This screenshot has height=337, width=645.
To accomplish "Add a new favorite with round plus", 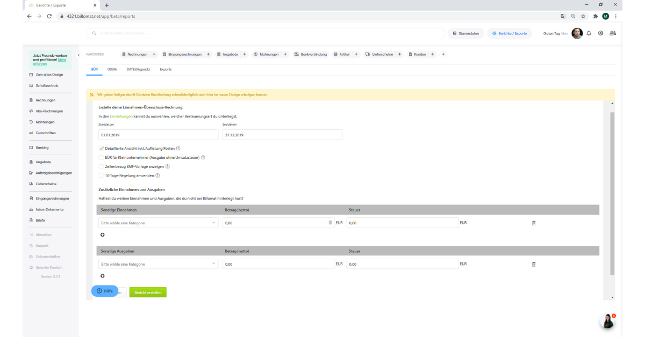I will point(443,54).
